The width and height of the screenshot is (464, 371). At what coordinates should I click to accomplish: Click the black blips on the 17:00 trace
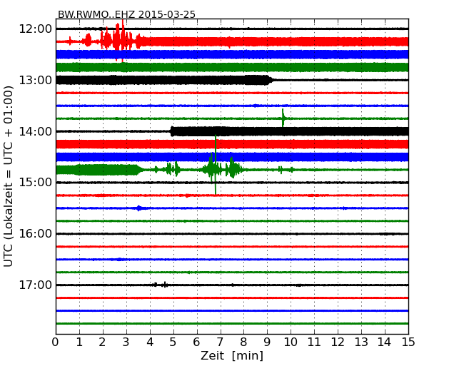160,285
